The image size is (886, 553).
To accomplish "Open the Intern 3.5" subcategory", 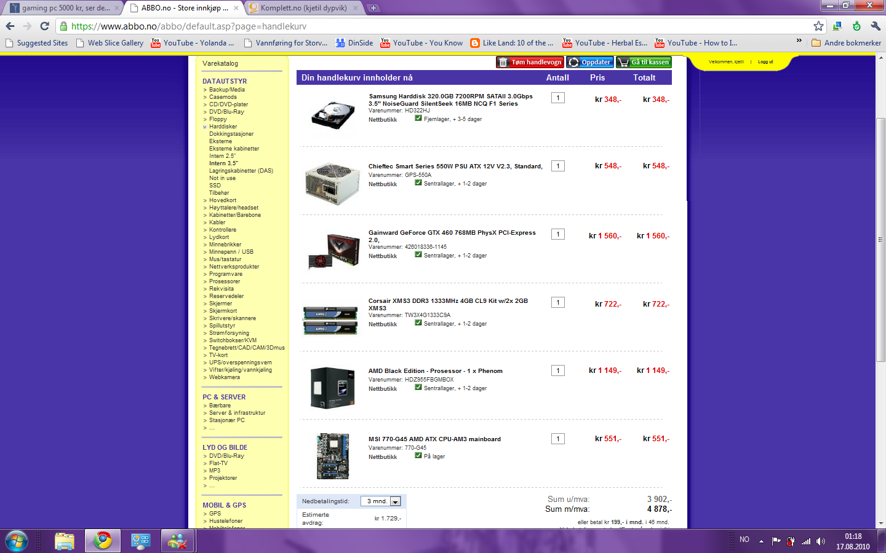I will (223, 163).
